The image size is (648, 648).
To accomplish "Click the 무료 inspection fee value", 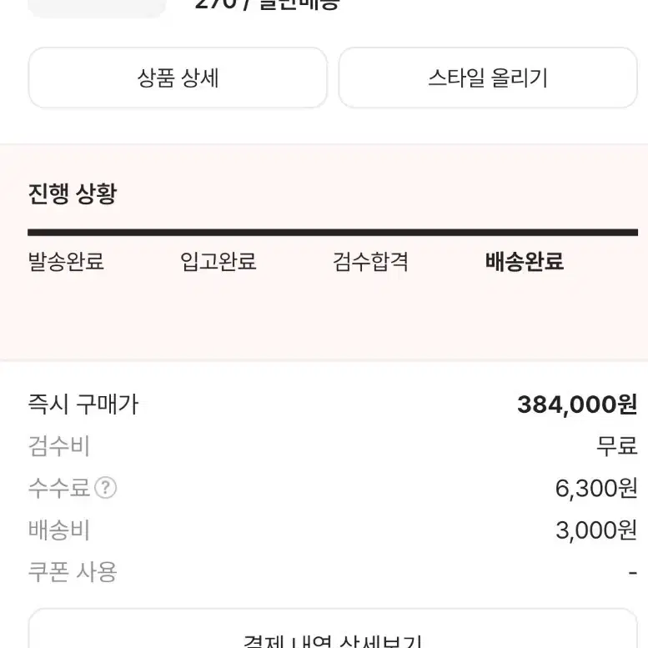I will pyautogui.click(x=617, y=446).
